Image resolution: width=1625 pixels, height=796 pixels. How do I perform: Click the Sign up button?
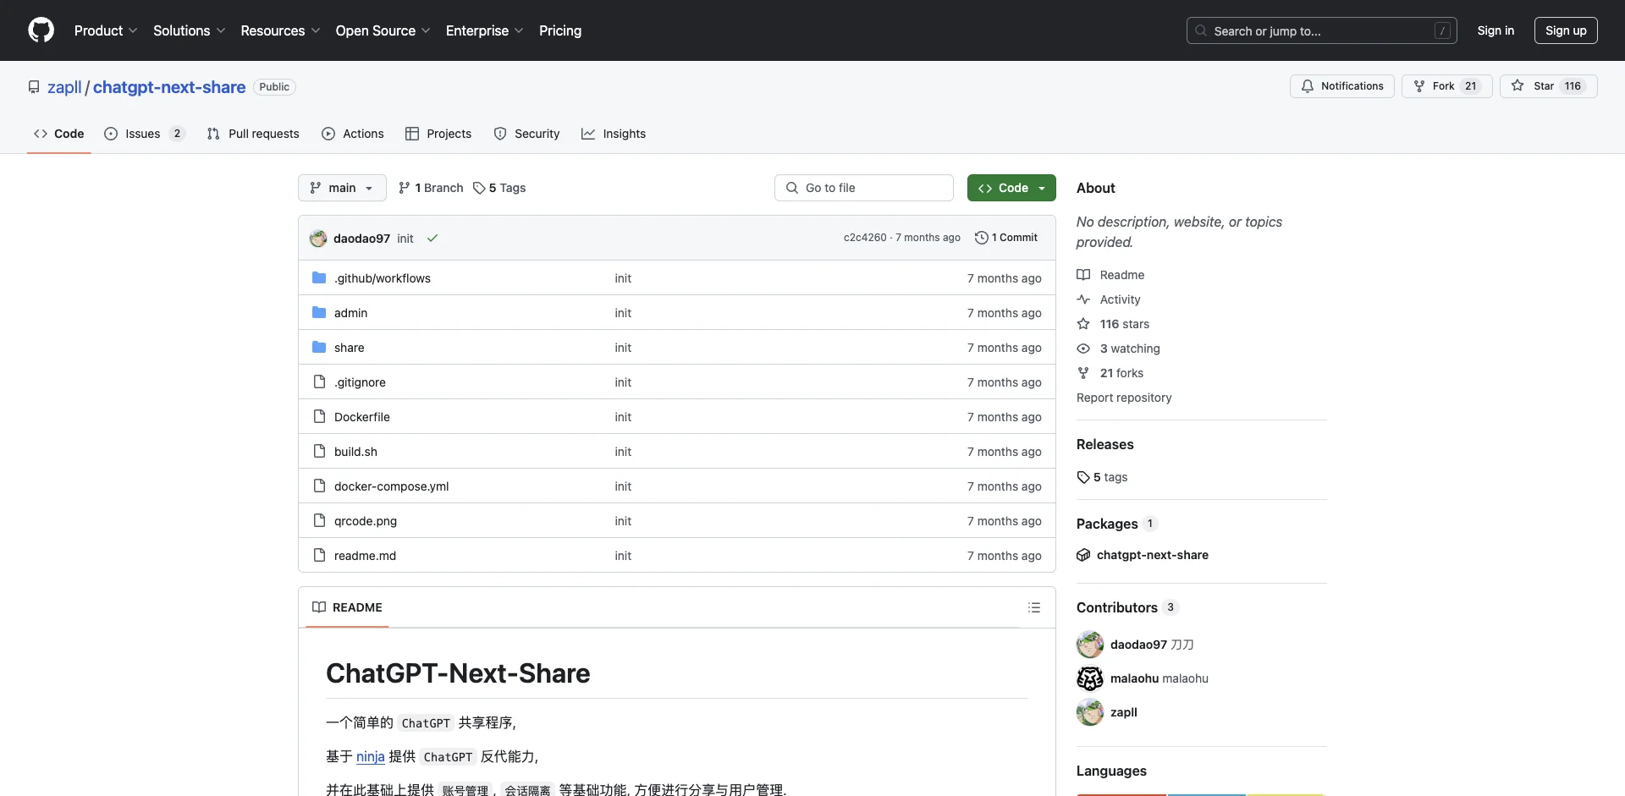point(1566,30)
